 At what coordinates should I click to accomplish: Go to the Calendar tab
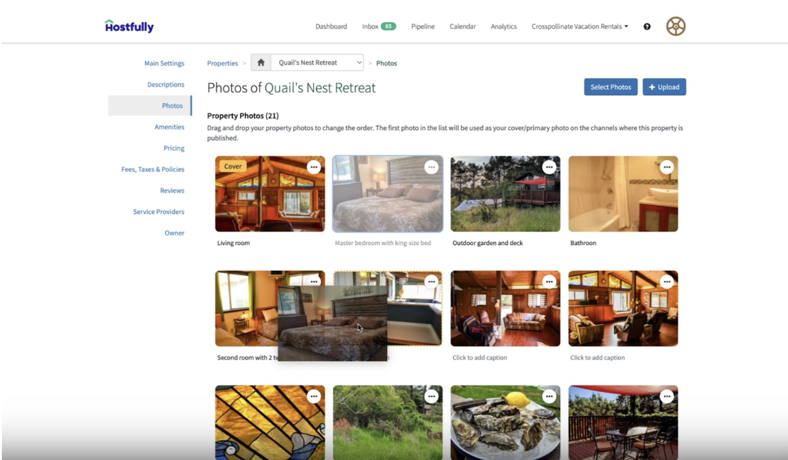tap(463, 26)
